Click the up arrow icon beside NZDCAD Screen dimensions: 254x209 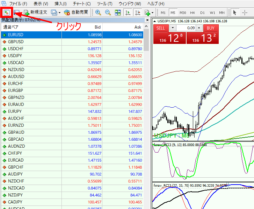click(5, 188)
